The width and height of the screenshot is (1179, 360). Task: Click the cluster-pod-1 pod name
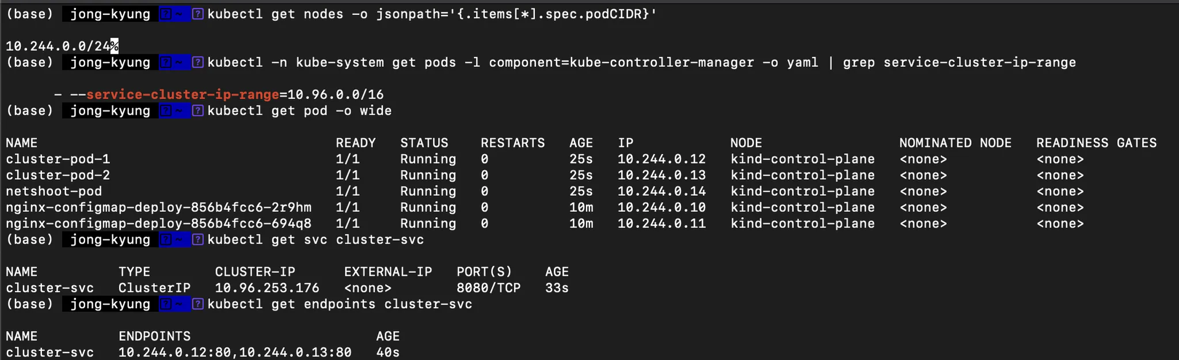click(x=58, y=159)
